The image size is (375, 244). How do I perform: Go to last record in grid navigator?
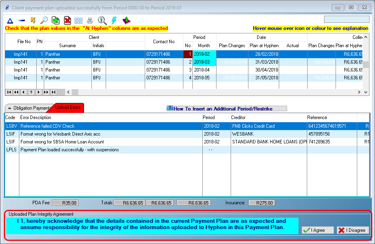[54, 92]
